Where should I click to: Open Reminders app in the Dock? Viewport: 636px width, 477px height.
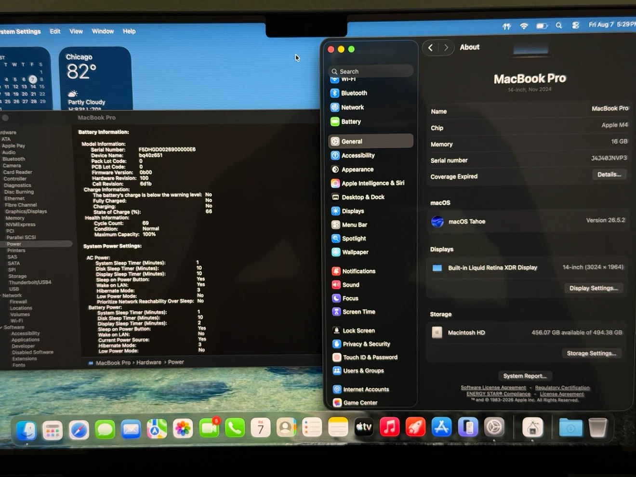point(312,427)
